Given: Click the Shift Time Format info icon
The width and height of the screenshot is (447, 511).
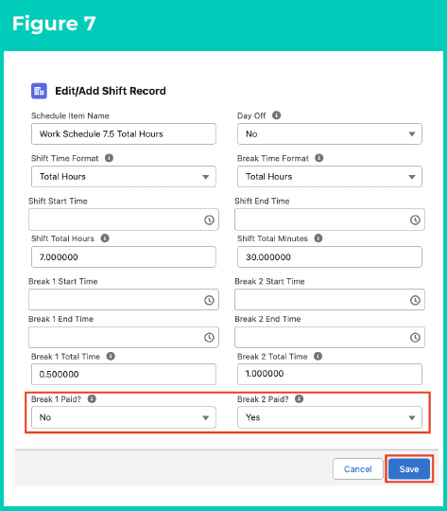Looking at the screenshot, I should 109,158.
